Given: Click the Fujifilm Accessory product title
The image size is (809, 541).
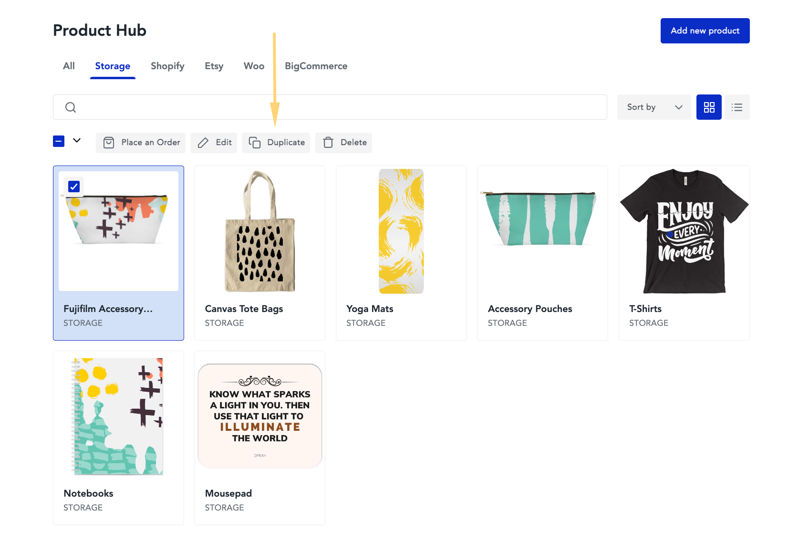Looking at the screenshot, I should tap(108, 309).
